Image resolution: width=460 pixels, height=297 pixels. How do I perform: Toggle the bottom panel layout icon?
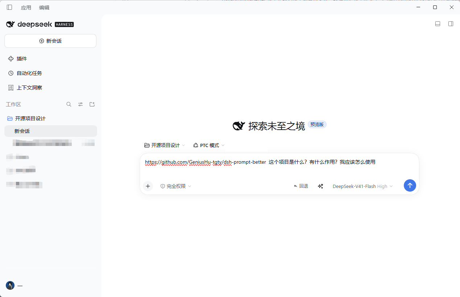coord(438,24)
